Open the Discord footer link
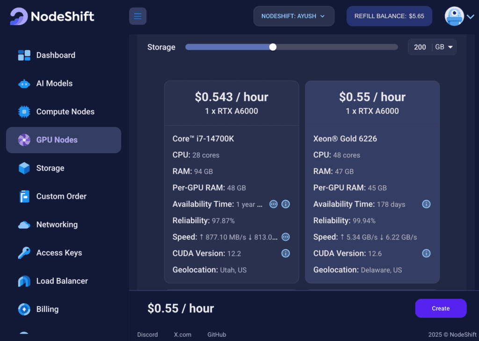The image size is (479, 341). (147, 334)
